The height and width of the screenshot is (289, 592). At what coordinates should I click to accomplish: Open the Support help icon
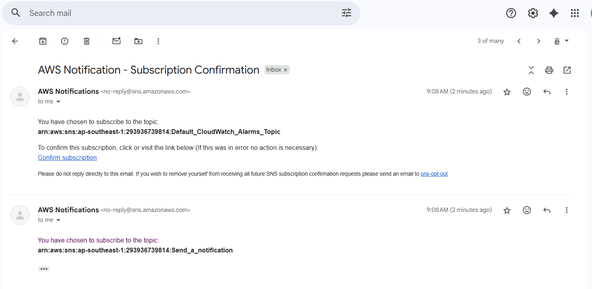tap(511, 13)
